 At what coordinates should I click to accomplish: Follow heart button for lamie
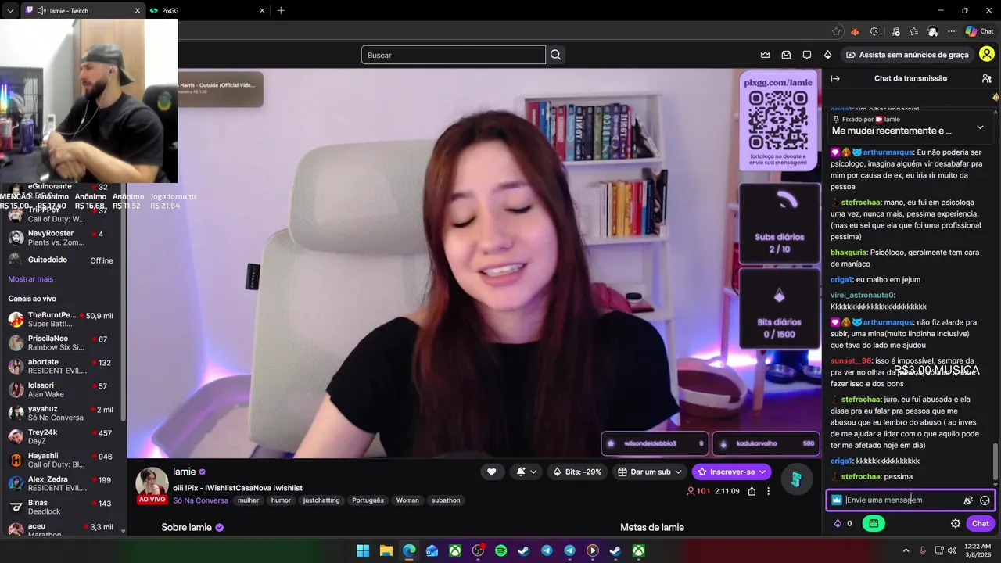pos(491,472)
